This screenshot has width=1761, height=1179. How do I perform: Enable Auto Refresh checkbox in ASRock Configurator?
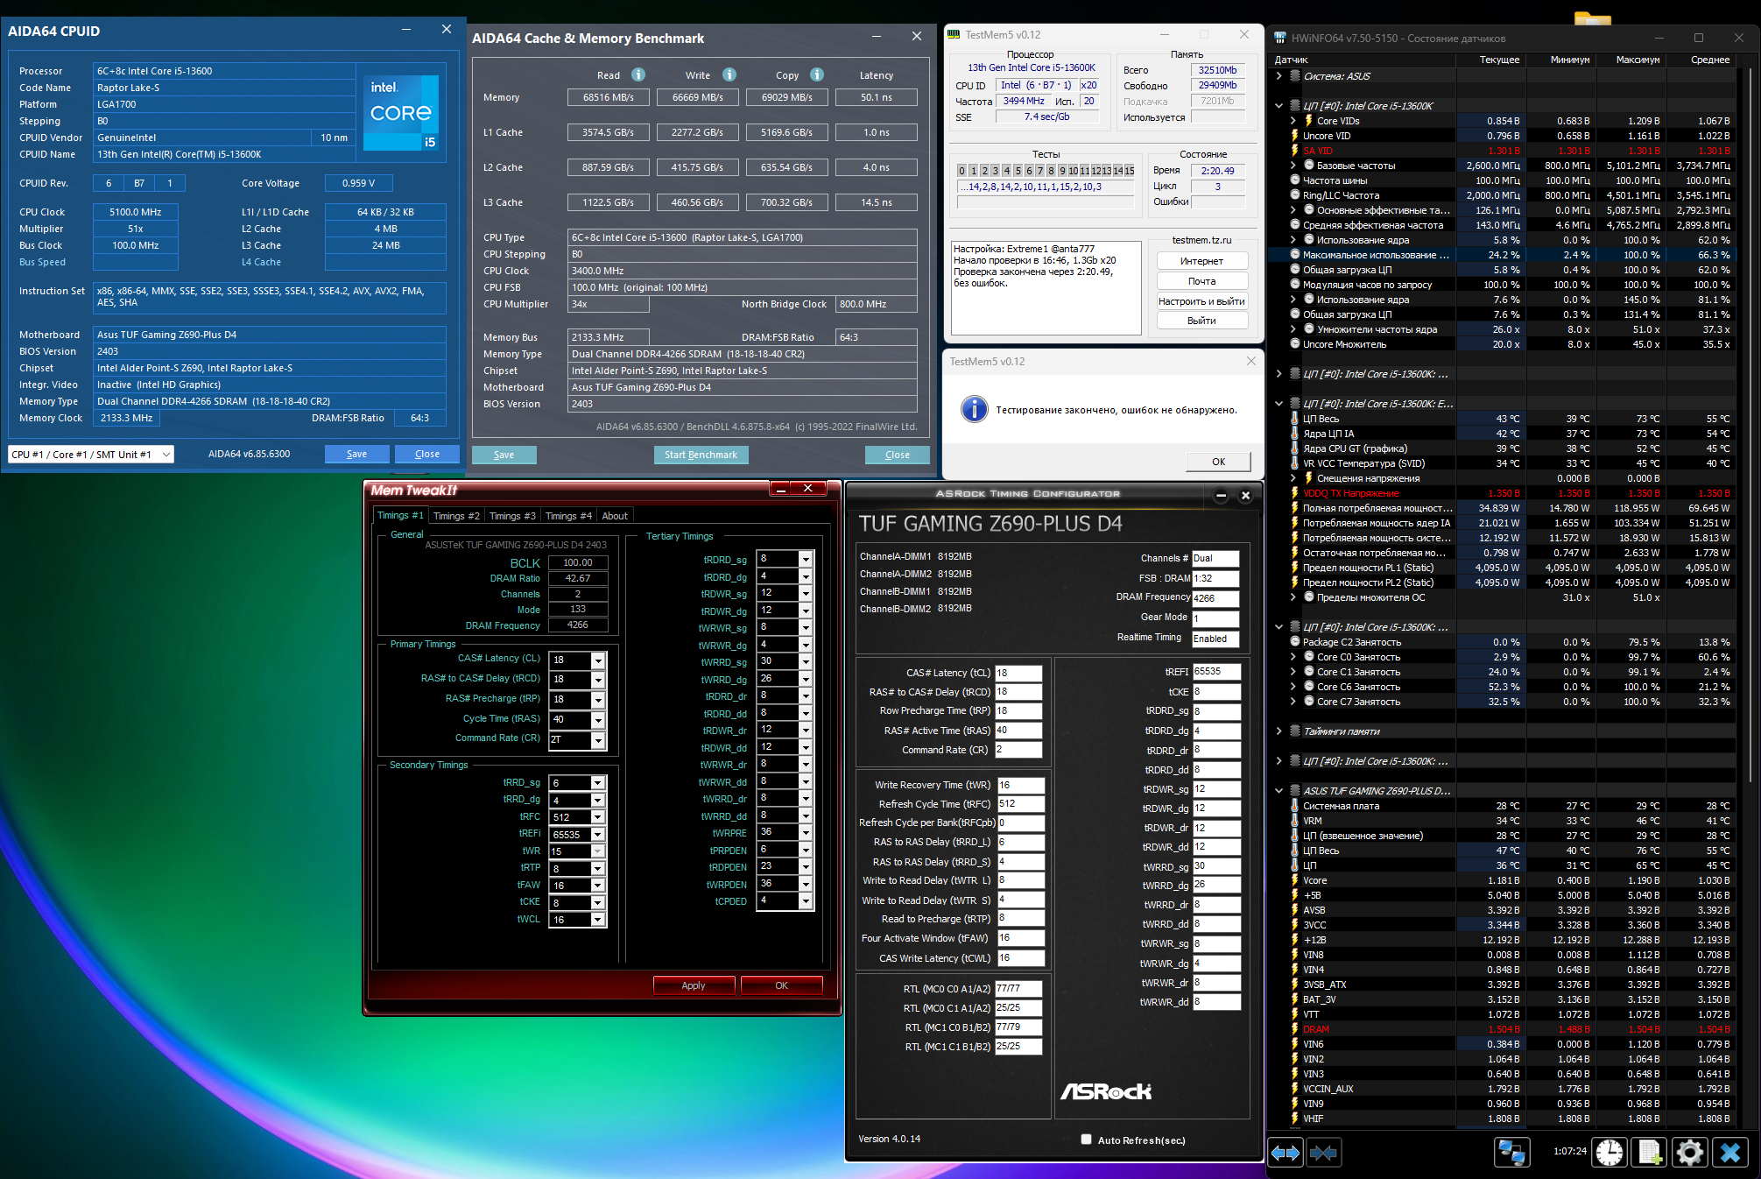pos(1086,1140)
